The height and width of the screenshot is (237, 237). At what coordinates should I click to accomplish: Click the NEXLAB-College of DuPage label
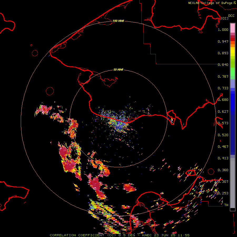[x=210, y=3]
